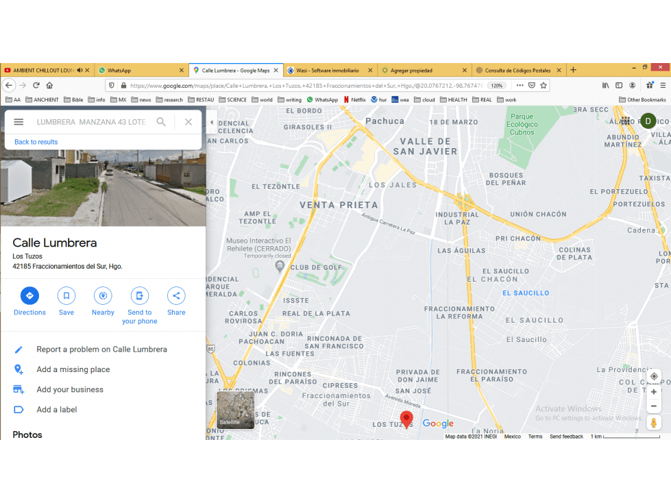Open the Bible bookmarks folder

click(73, 99)
